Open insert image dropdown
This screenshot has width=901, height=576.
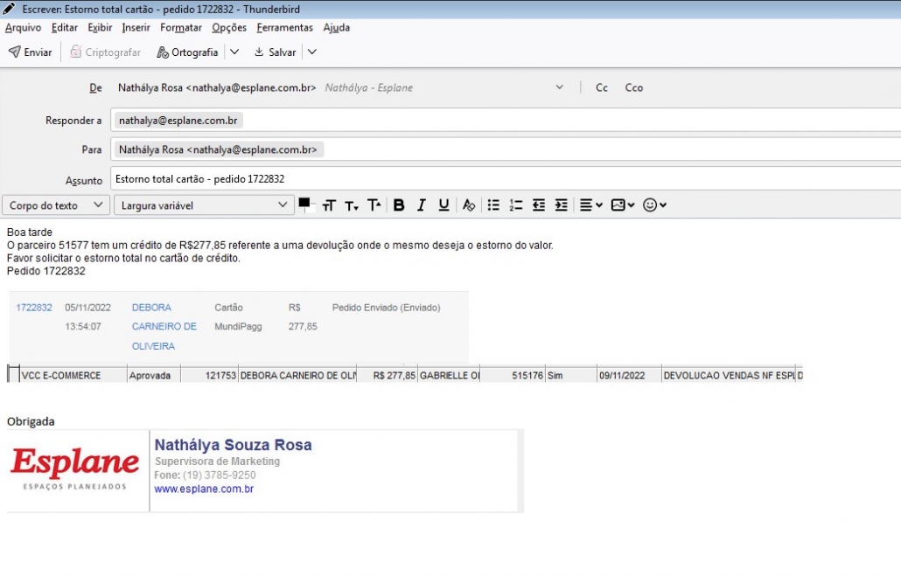(x=623, y=205)
